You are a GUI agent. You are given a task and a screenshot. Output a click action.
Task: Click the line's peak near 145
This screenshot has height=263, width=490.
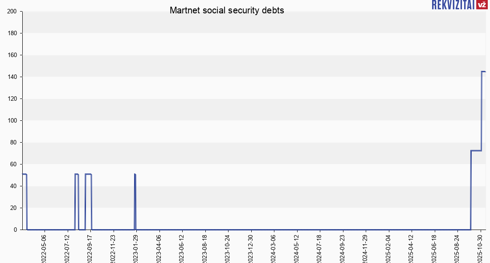click(x=483, y=71)
